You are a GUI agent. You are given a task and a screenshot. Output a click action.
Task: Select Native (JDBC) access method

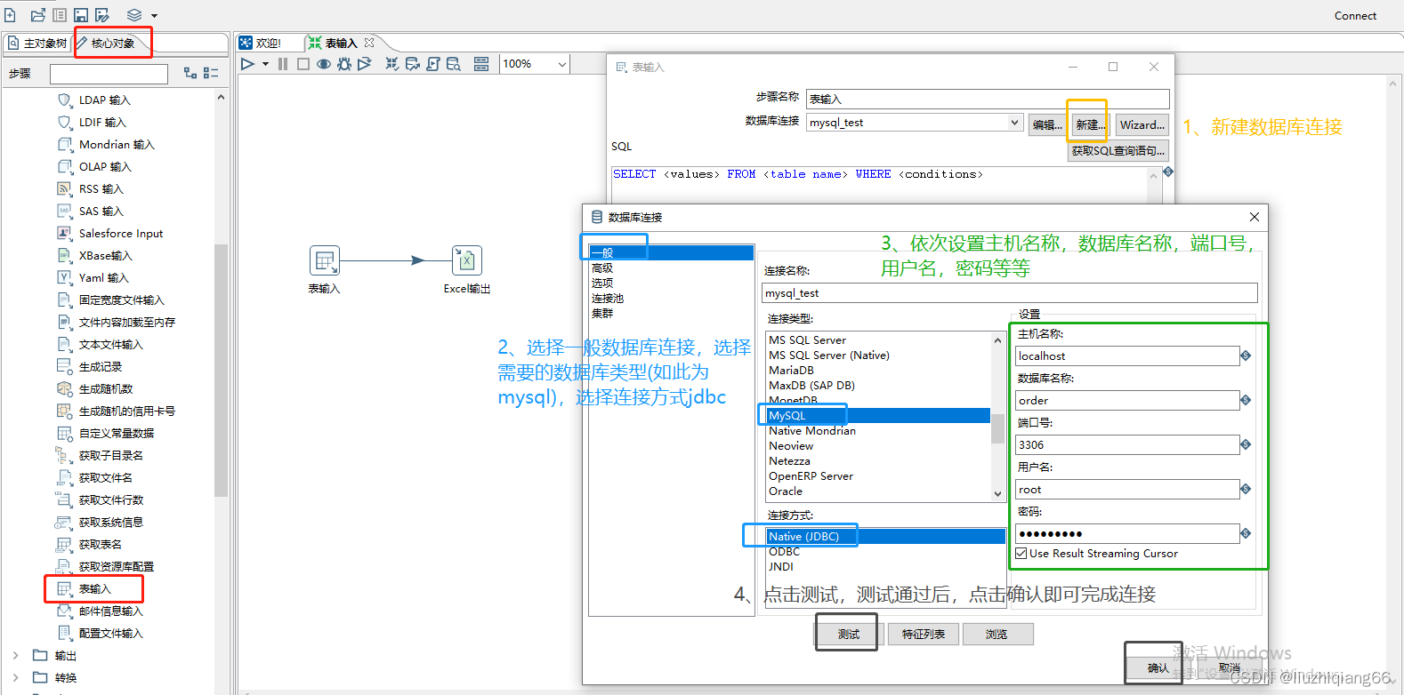pyautogui.click(x=885, y=537)
